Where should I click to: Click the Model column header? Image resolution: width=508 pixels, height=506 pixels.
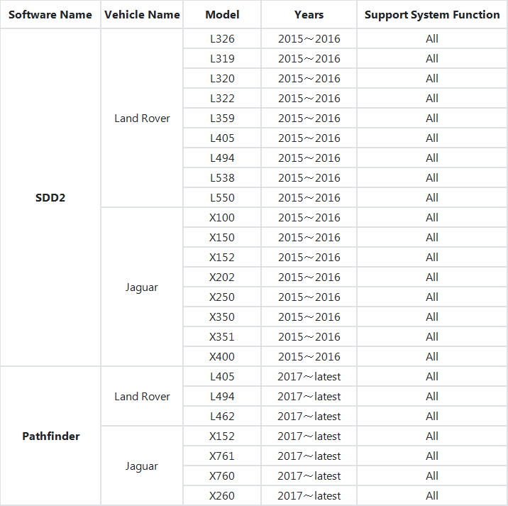point(222,14)
